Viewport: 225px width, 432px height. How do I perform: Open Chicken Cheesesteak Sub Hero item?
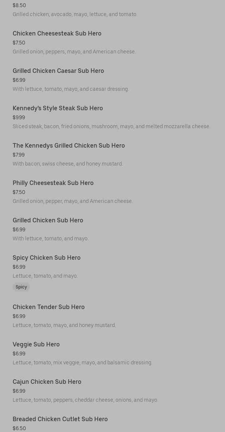[x=57, y=34]
